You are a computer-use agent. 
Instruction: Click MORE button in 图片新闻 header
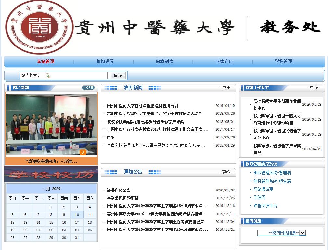[x=88, y=88]
